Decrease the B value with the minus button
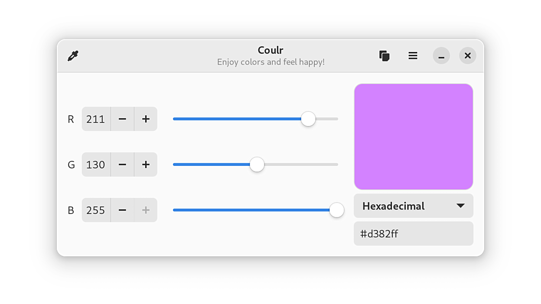 (122, 210)
